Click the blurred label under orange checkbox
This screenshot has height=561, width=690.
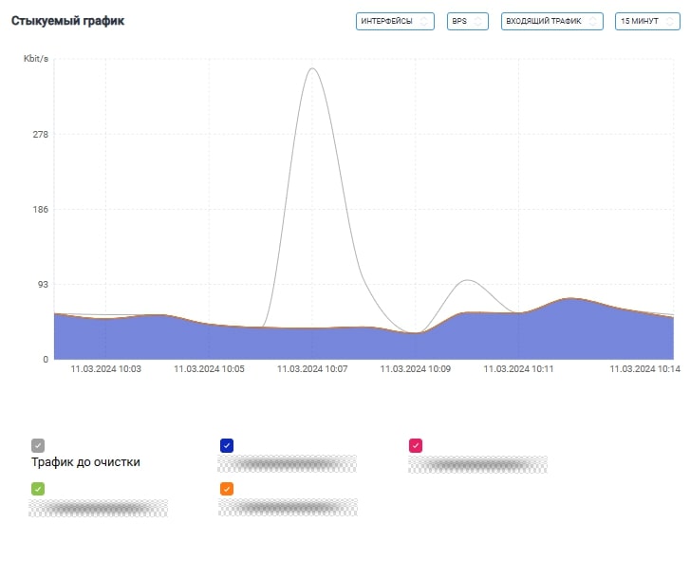pos(288,507)
